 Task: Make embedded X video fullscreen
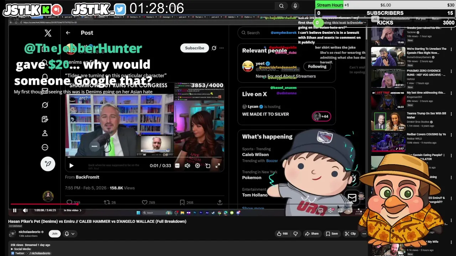tap(218, 166)
